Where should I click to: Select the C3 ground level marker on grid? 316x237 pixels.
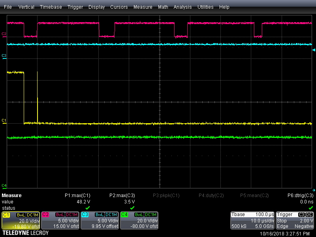click(4, 56)
